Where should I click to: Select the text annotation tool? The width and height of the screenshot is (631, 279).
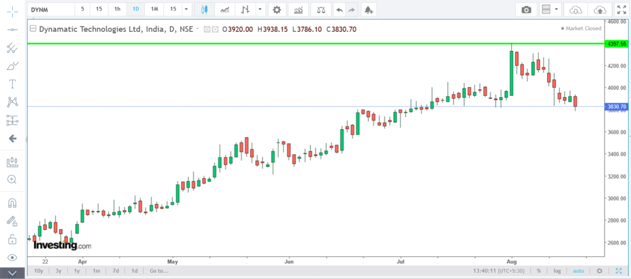(x=12, y=84)
